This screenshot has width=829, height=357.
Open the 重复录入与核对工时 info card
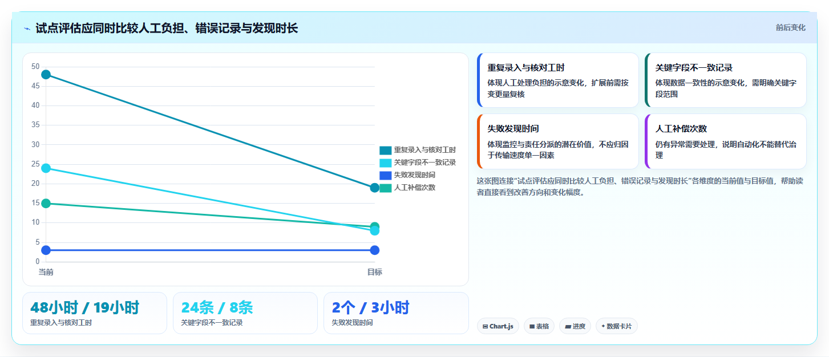click(x=557, y=80)
